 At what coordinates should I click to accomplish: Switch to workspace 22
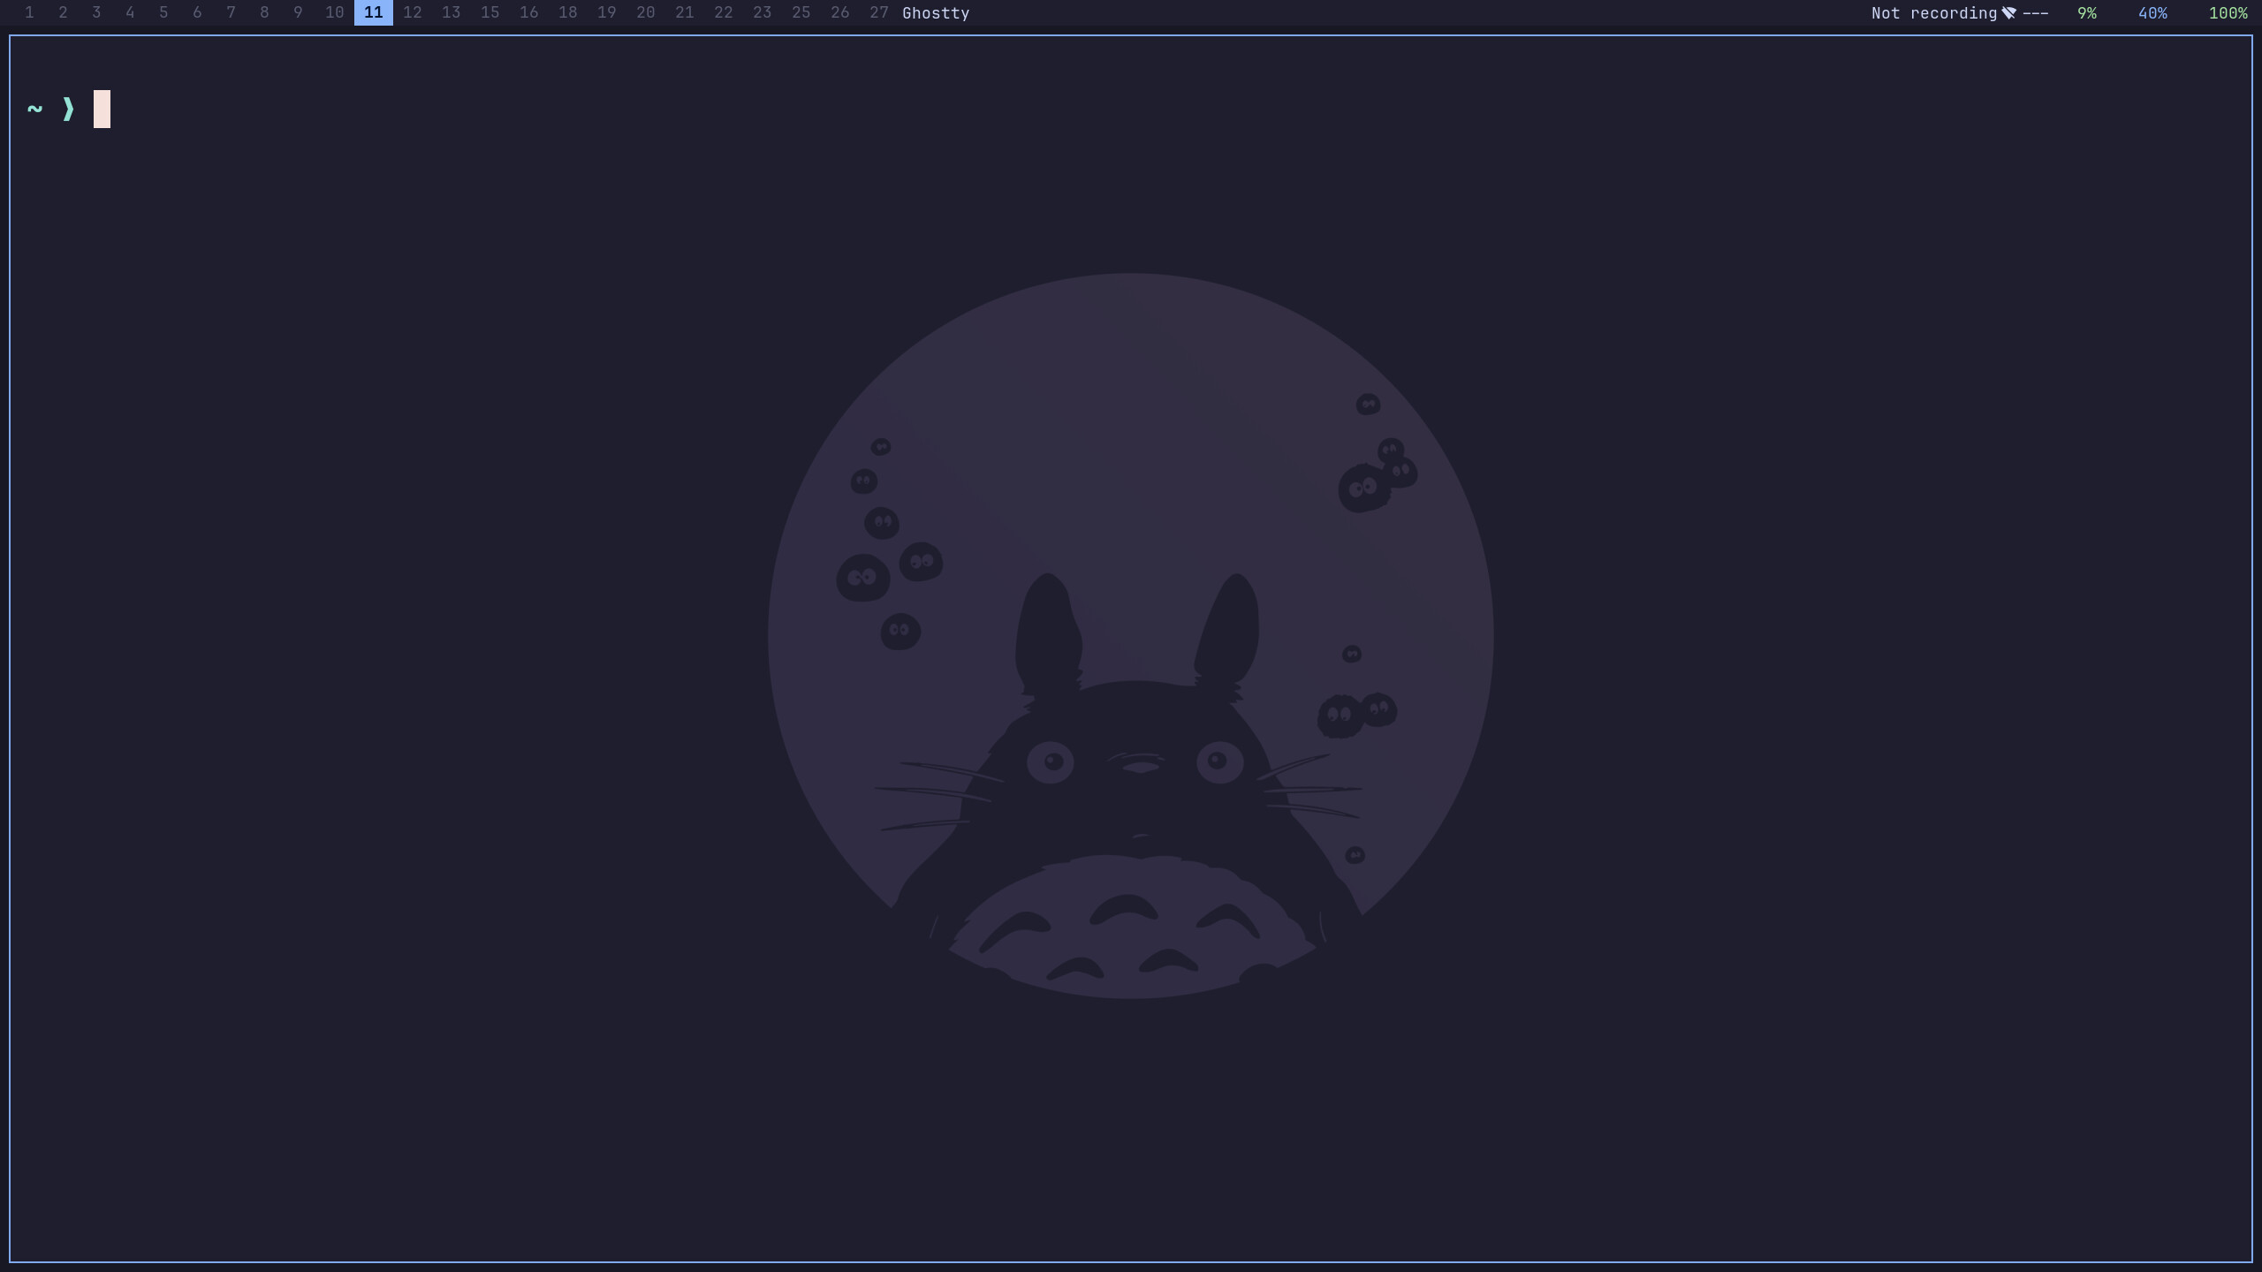724,12
